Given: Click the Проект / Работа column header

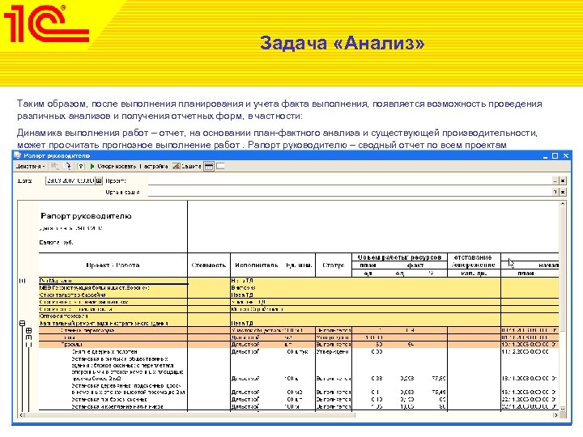Looking at the screenshot, I should point(113,265).
